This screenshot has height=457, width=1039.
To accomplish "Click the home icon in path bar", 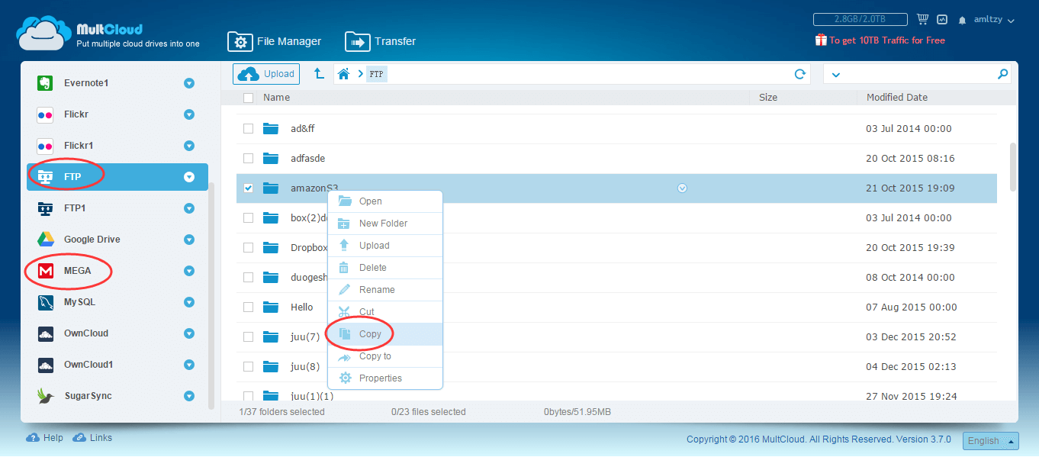I will 344,74.
